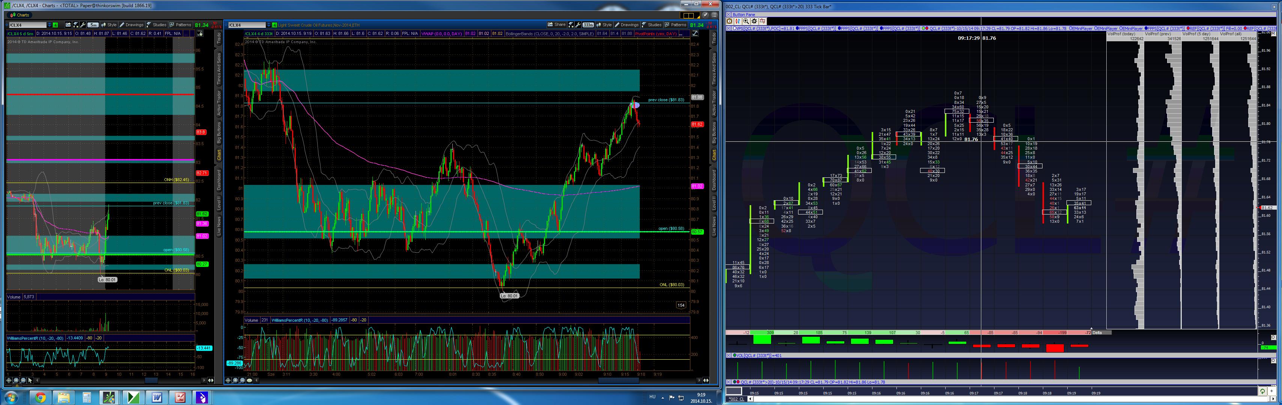Click the magnifier zoom icon in Button Pane
The image size is (1282, 405).
click(746, 21)
